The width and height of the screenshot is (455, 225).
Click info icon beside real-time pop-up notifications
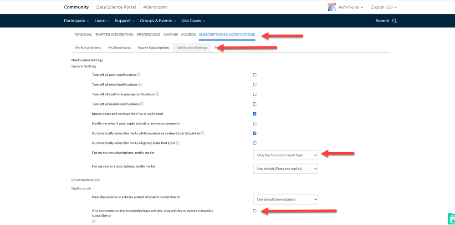click(x=157, y=94)
